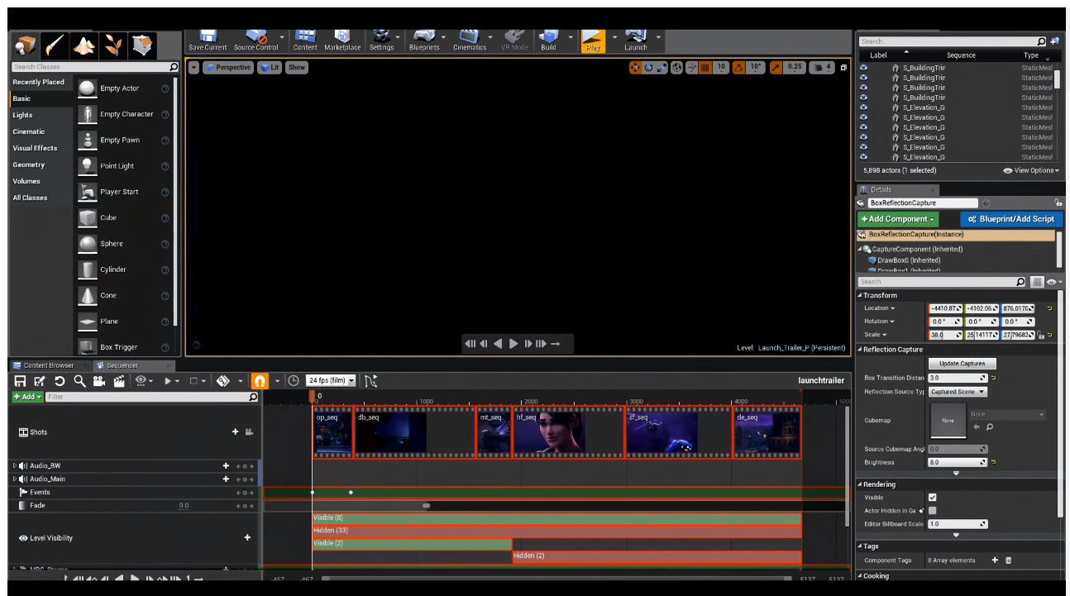
Task: Add level with plus on Level Visibility
Action: coord(247,537)
